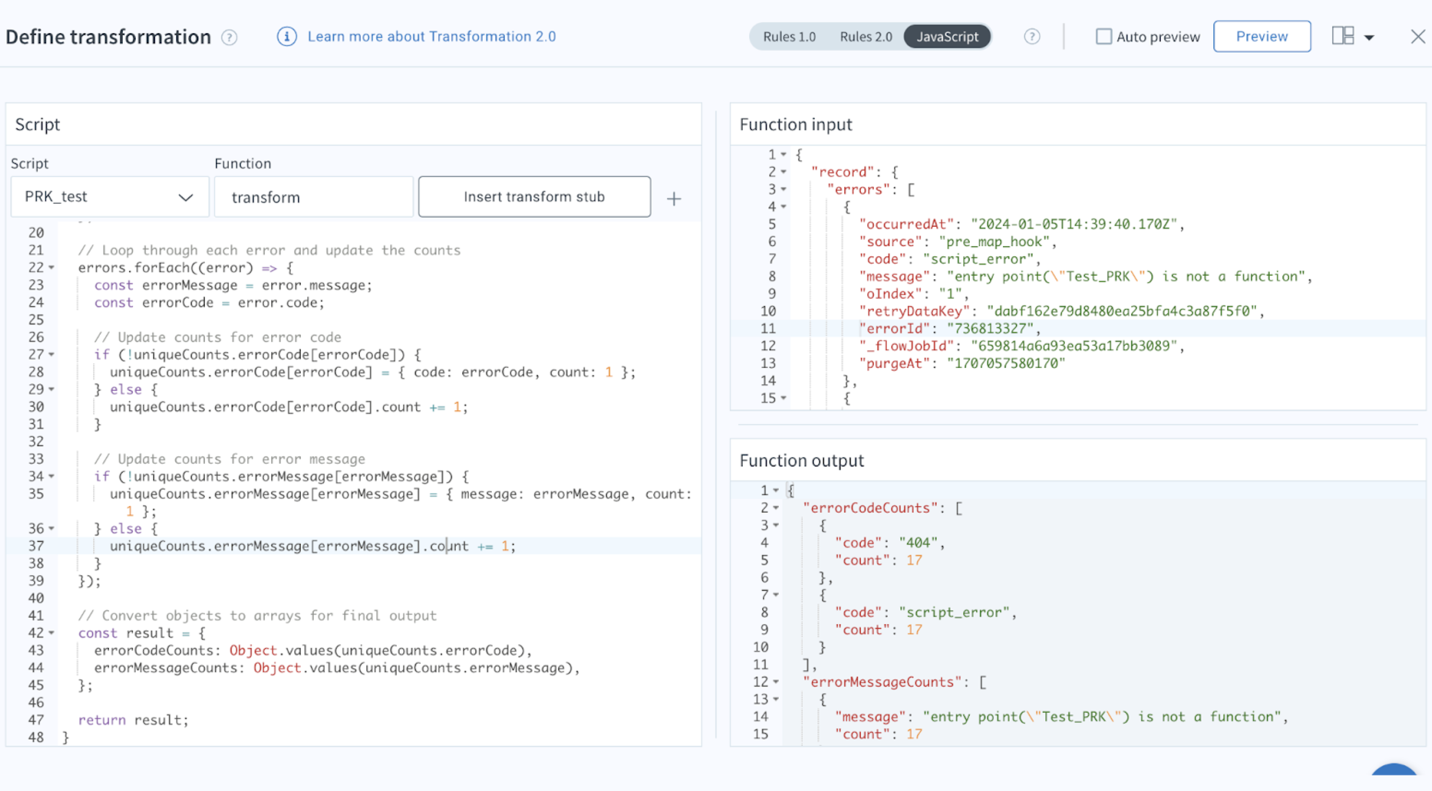The height and width of the screenshot is (791, 1432).
Task: Click "script_error" value in Function output
Action: pyautogui.click(x=954, y=612)
